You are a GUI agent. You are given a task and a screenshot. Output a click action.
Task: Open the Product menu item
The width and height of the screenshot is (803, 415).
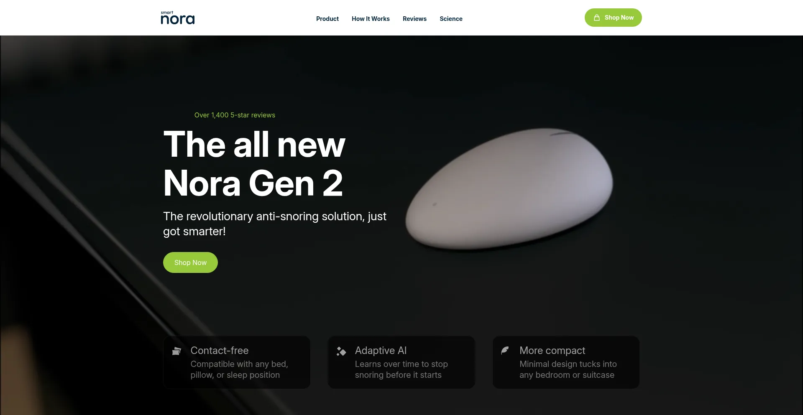pos(327,19)
